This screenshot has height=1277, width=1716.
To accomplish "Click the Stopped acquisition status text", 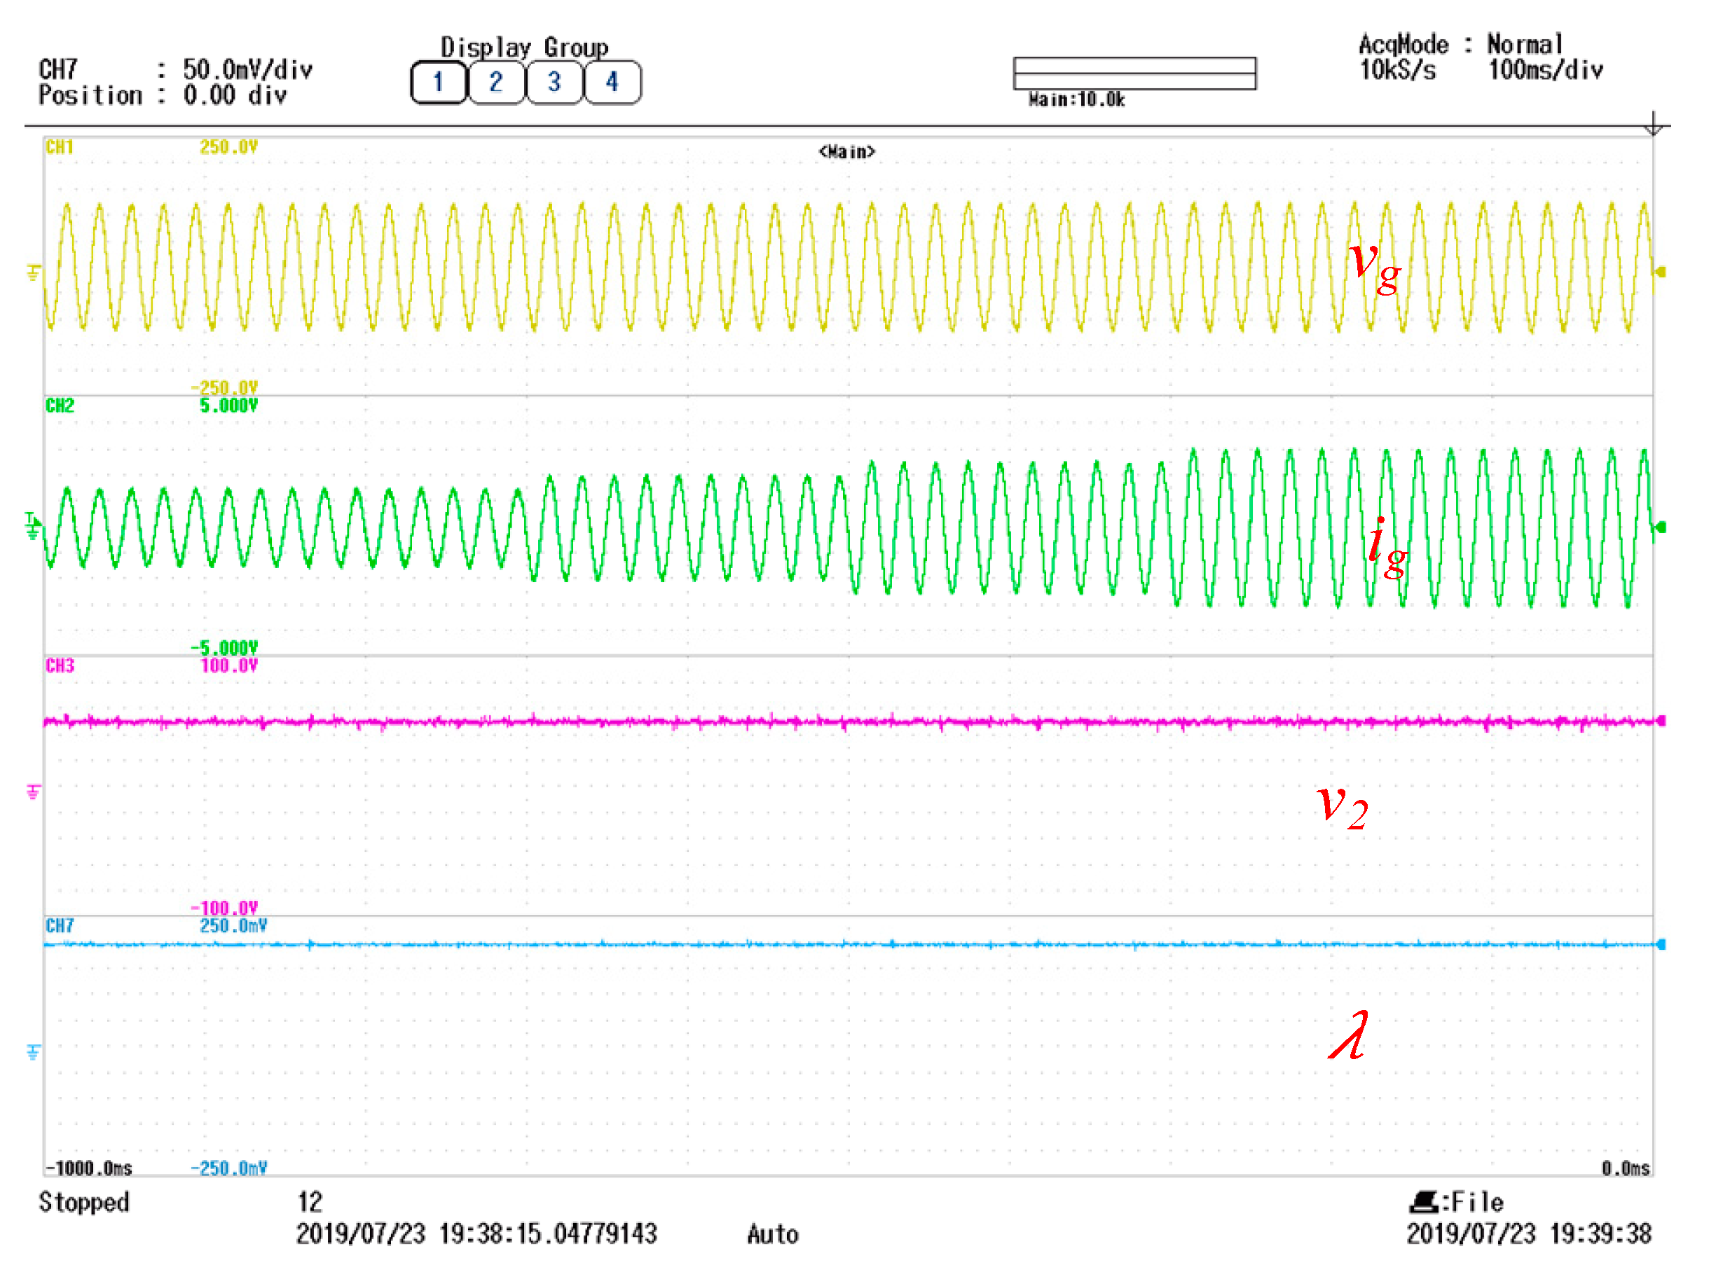I will click(x=83, y=1203).
